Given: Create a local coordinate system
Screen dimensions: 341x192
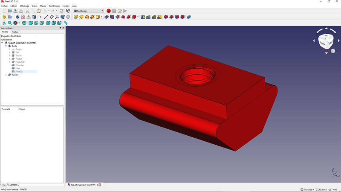Looking at the screenshot, I should 57,17.
